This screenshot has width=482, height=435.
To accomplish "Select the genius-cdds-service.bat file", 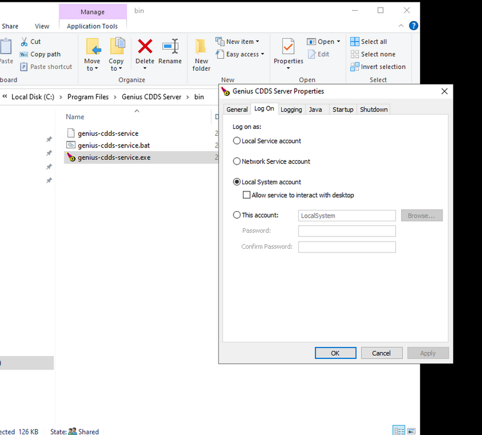I will [113, 145].
